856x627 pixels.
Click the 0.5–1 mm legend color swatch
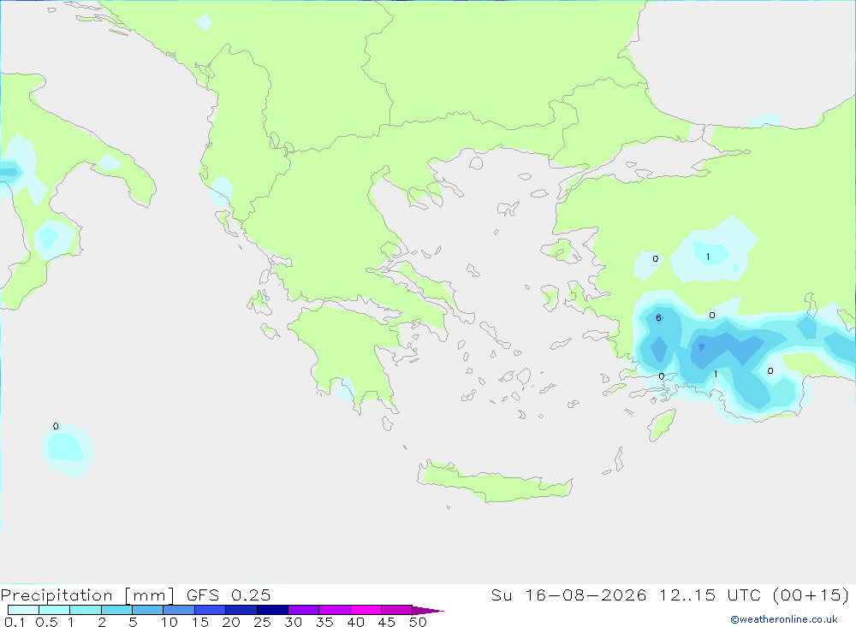(x=55, y=610)
